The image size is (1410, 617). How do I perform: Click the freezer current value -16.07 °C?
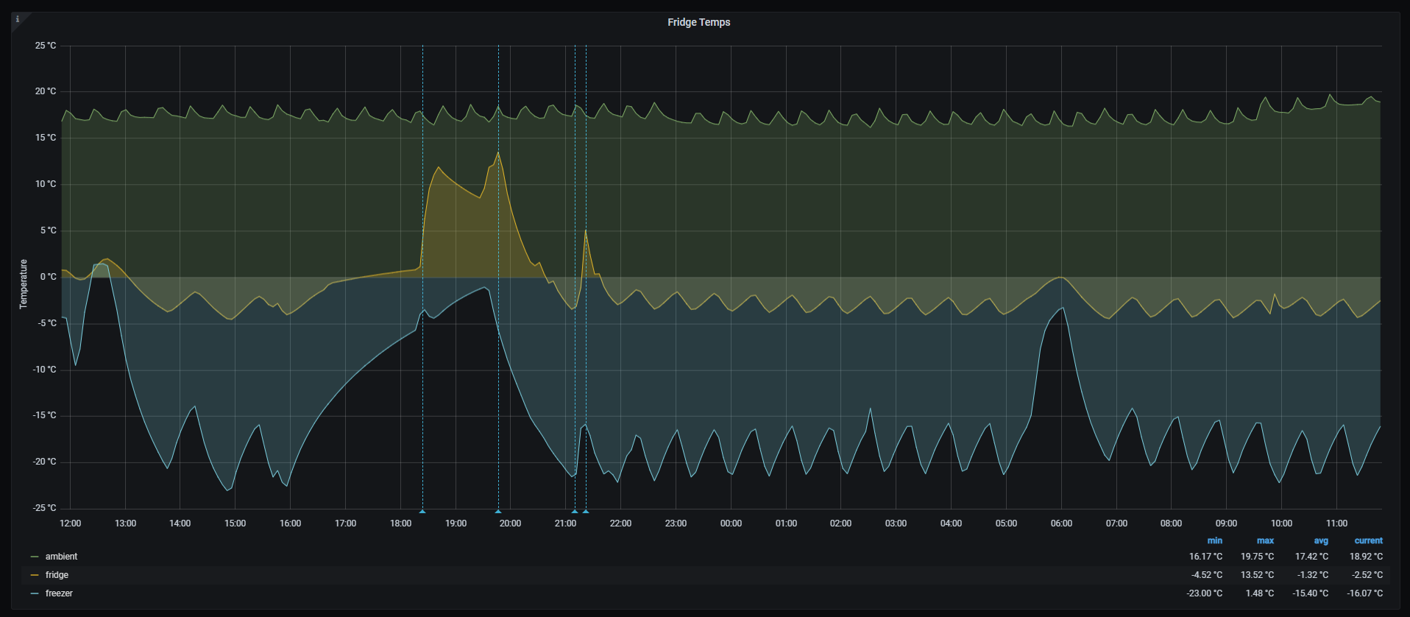coord(1365,593)
